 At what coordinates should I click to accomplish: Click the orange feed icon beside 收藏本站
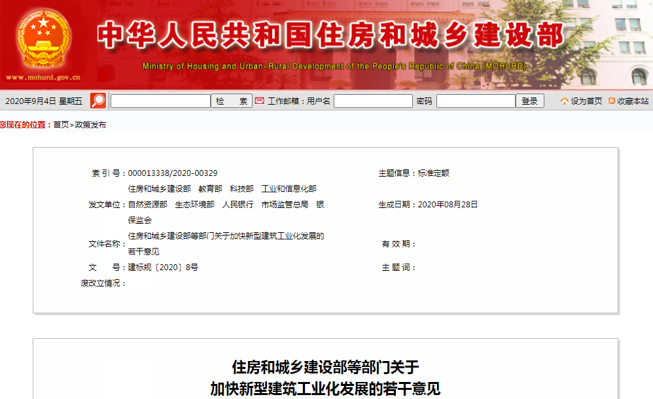pyautogui.click(x=612, y=101)
